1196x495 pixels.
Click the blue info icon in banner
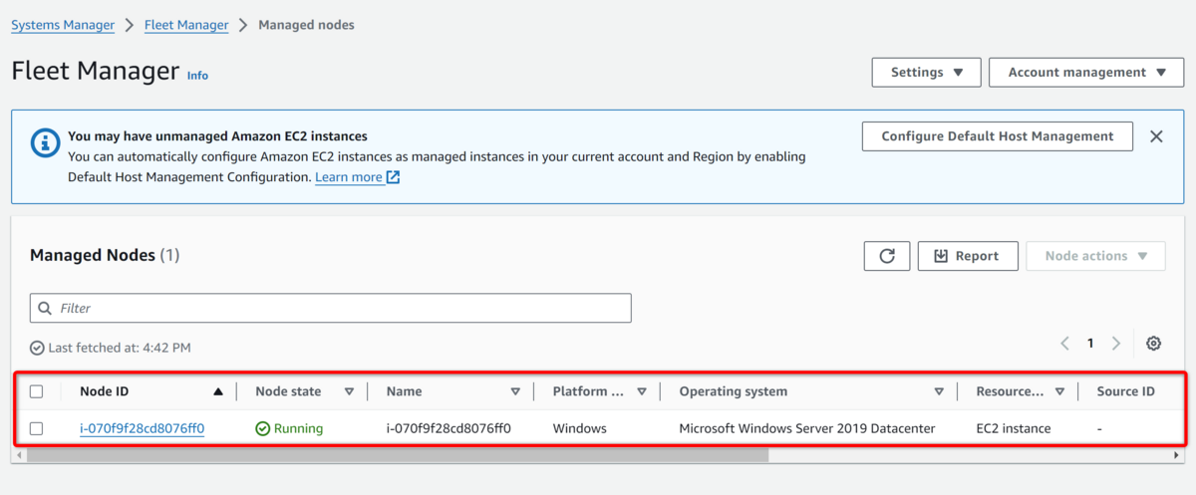tap(46, 142)
